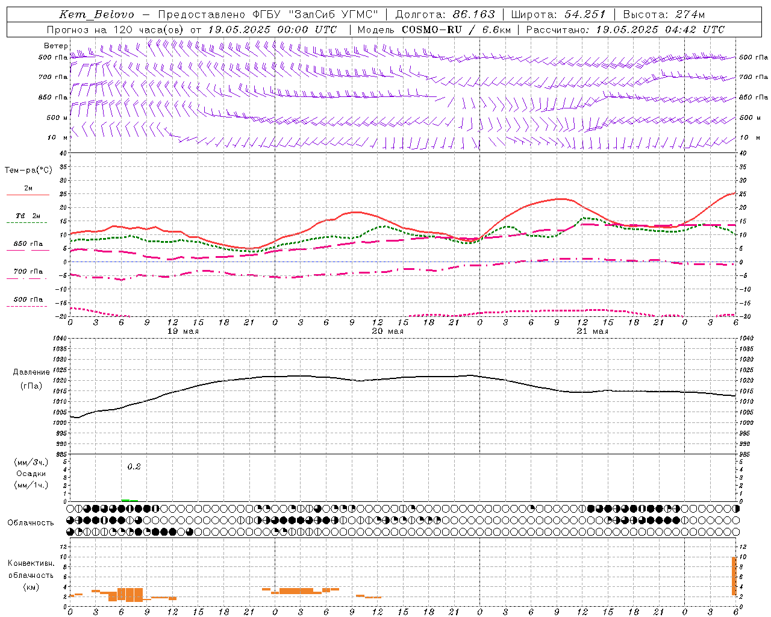Click '700 гПа' in the temperature legend
This screenshot has width=771, height=617.
28,272
